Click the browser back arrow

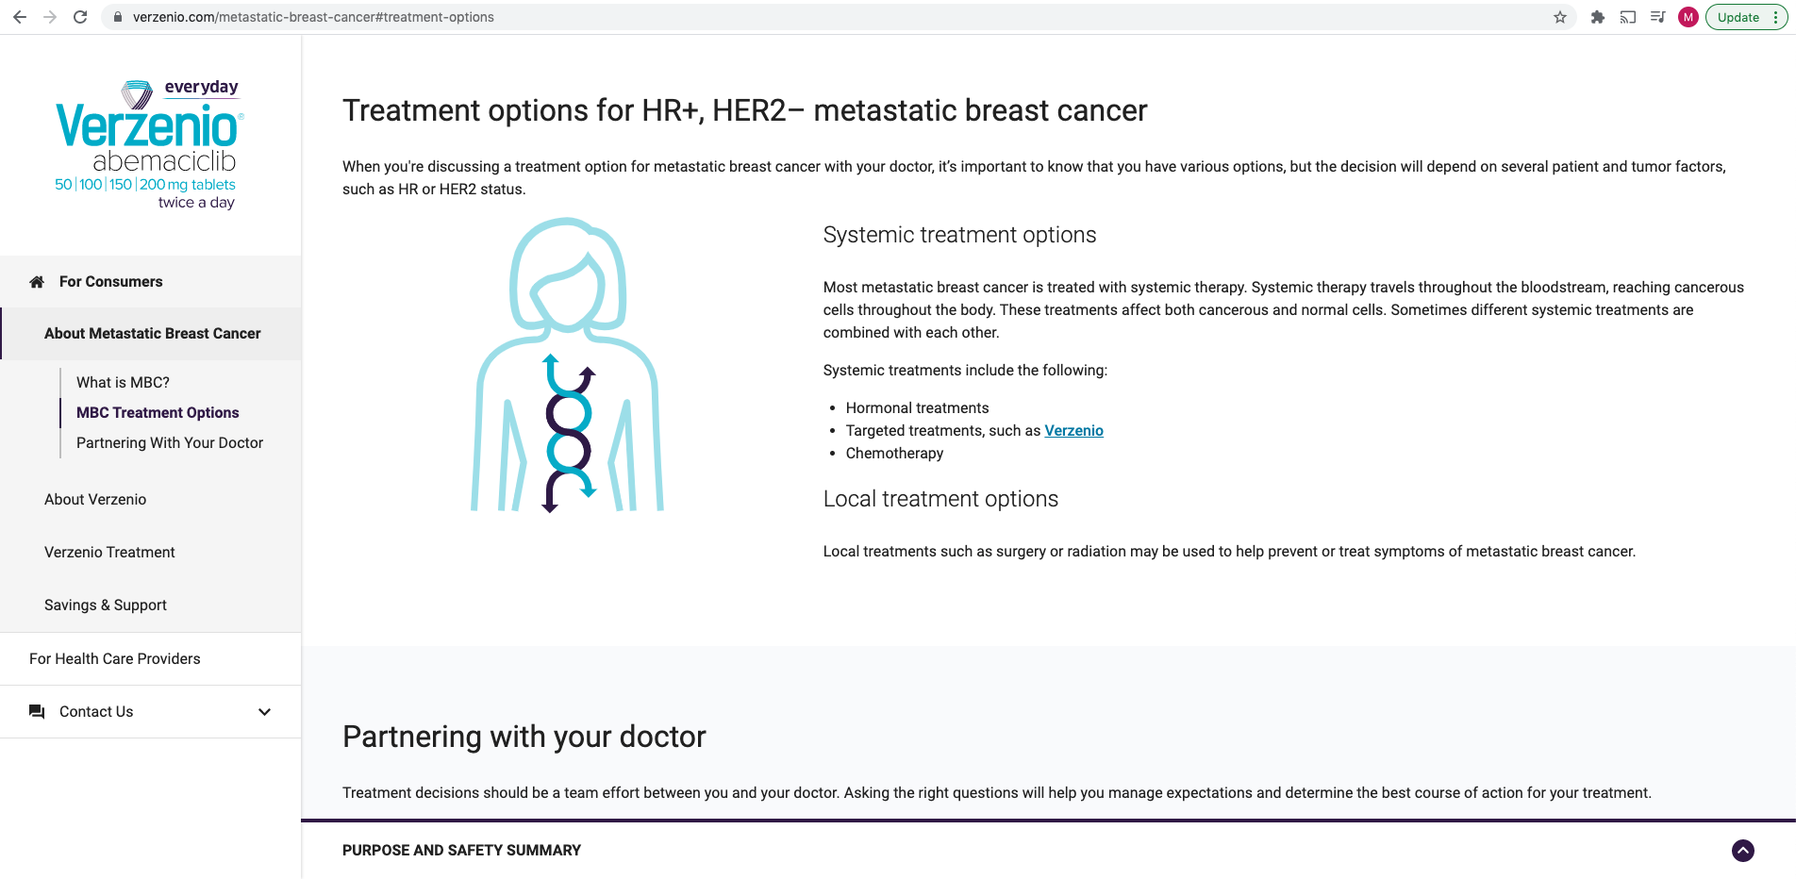click(x=20, y=17)
